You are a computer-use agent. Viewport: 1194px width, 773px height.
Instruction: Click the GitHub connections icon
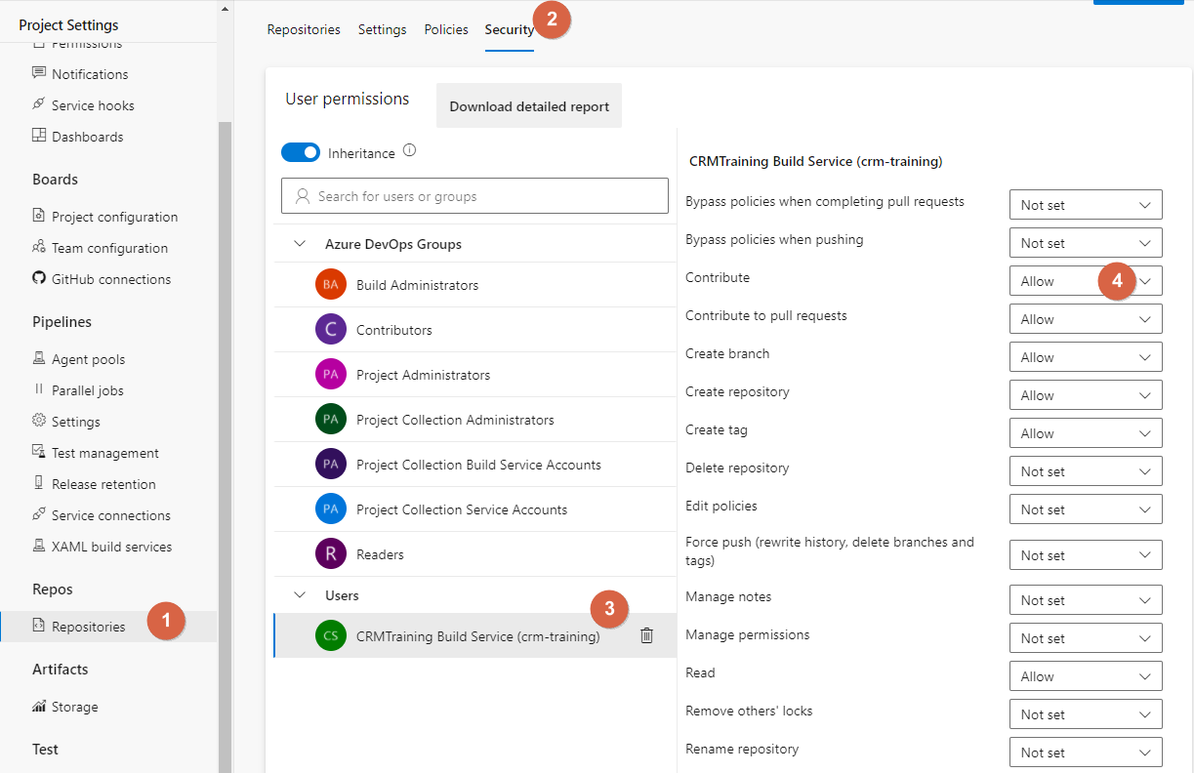click(39, 278)
